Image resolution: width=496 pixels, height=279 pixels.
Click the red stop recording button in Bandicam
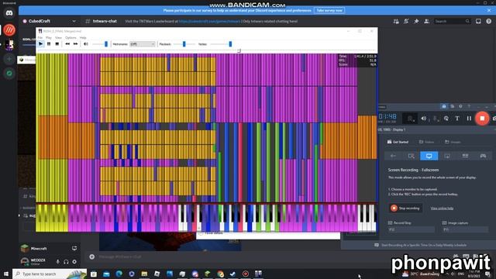[482, 119]
